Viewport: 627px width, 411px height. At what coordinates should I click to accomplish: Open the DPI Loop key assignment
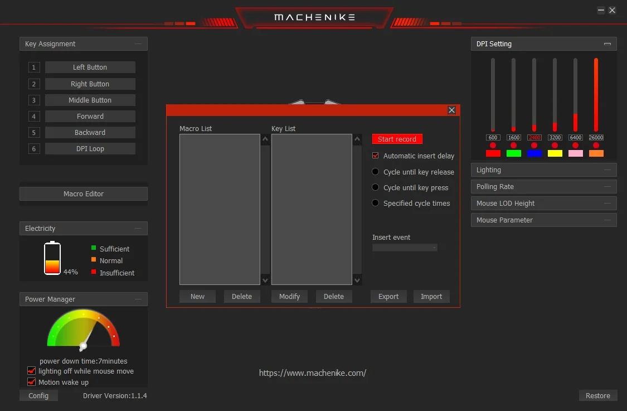90,149
